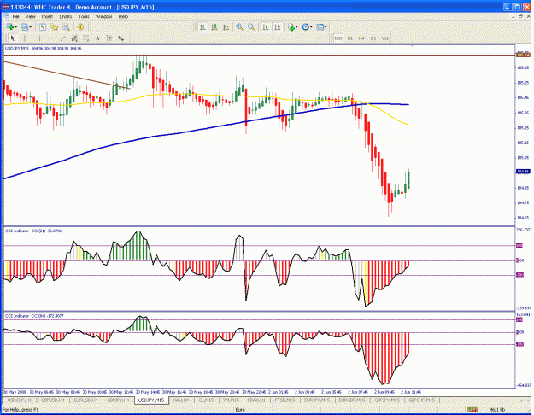This screenshot has height=415, width=534.
Task: Open the Charts menu
Action: pos(66,16)
